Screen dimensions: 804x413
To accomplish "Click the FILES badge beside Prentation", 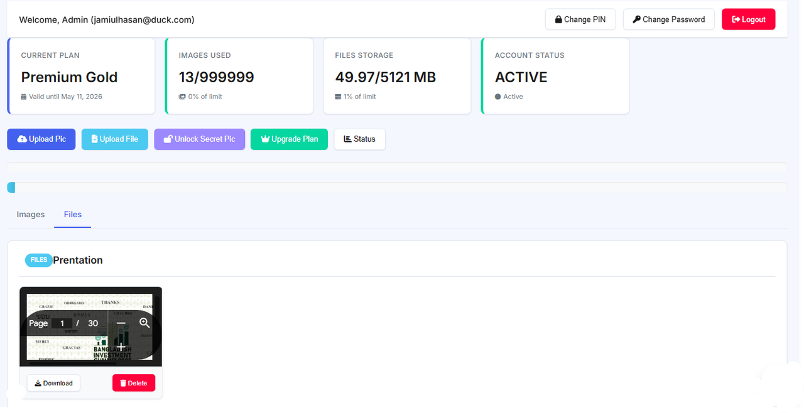I will coord(39,260).
